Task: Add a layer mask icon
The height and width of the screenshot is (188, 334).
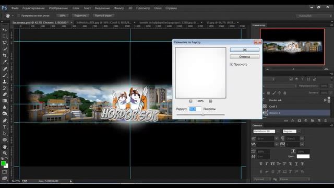Action: [x=299, y=121]
